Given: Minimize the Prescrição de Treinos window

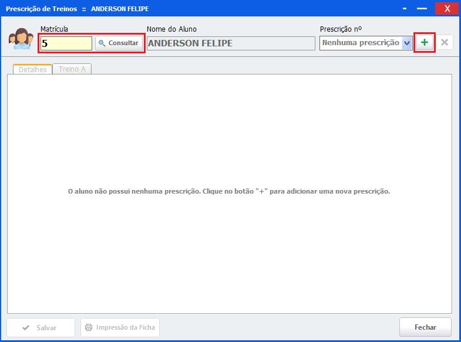Looking at the screenshot, I should [422, 8].
